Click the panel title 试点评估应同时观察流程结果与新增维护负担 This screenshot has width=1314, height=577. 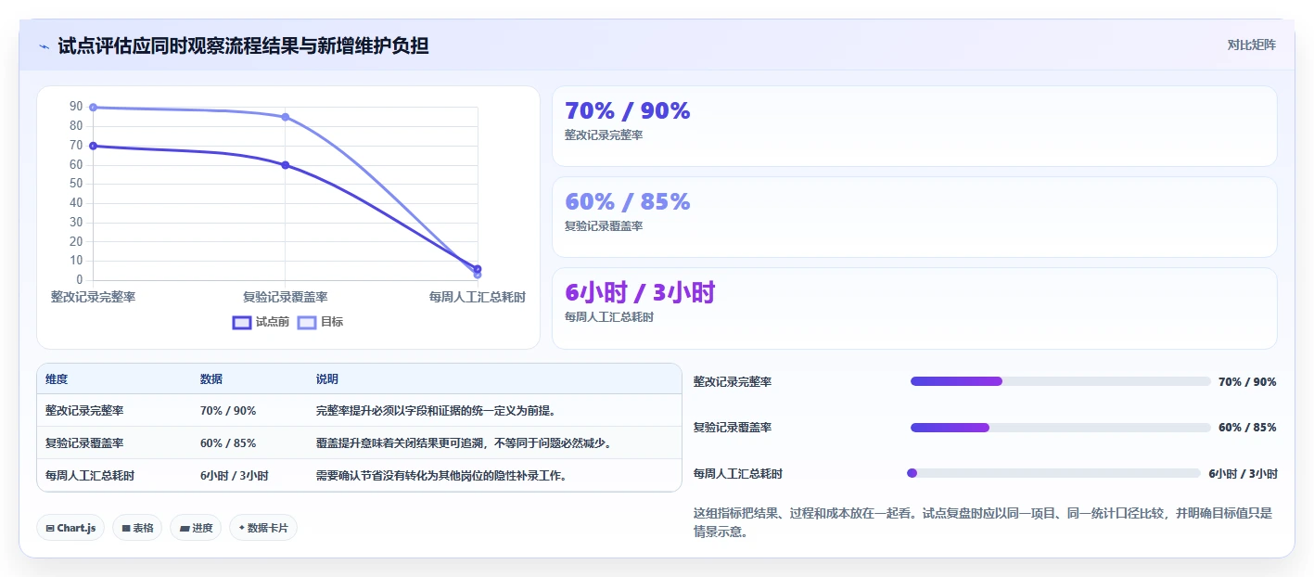(243, 45)
